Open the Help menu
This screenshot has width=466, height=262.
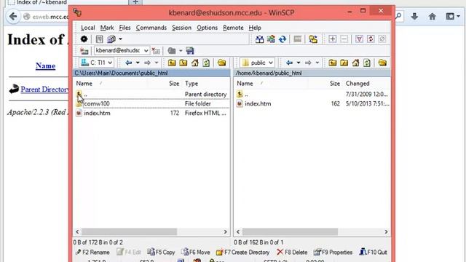[255, 28]
